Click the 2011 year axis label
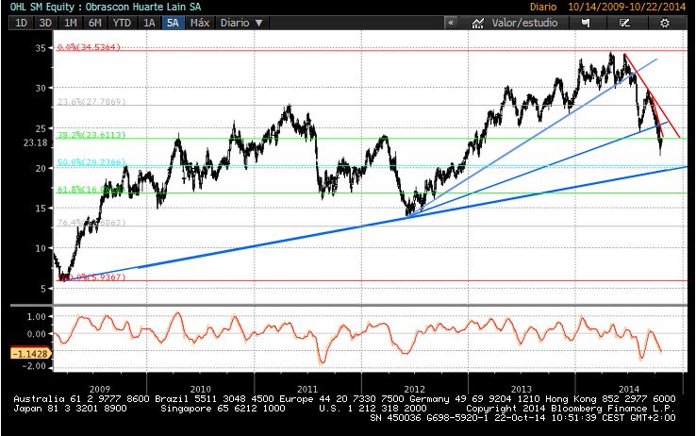The height and width of the screenshot is (436, 696). (307, 390)
